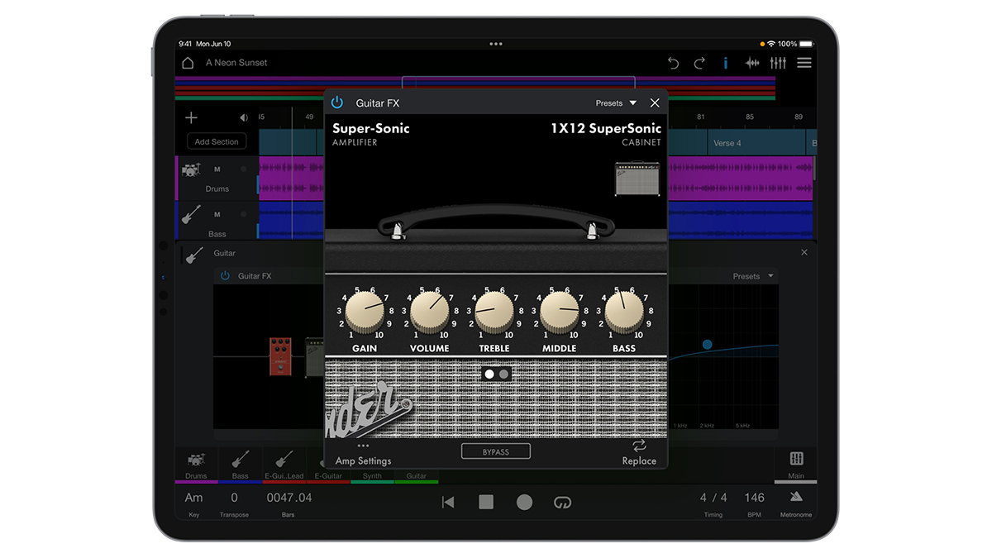The height and width of the screenshot is (558, 992).
Task: Arm the Bass track record dot
Action: (244, 215)
